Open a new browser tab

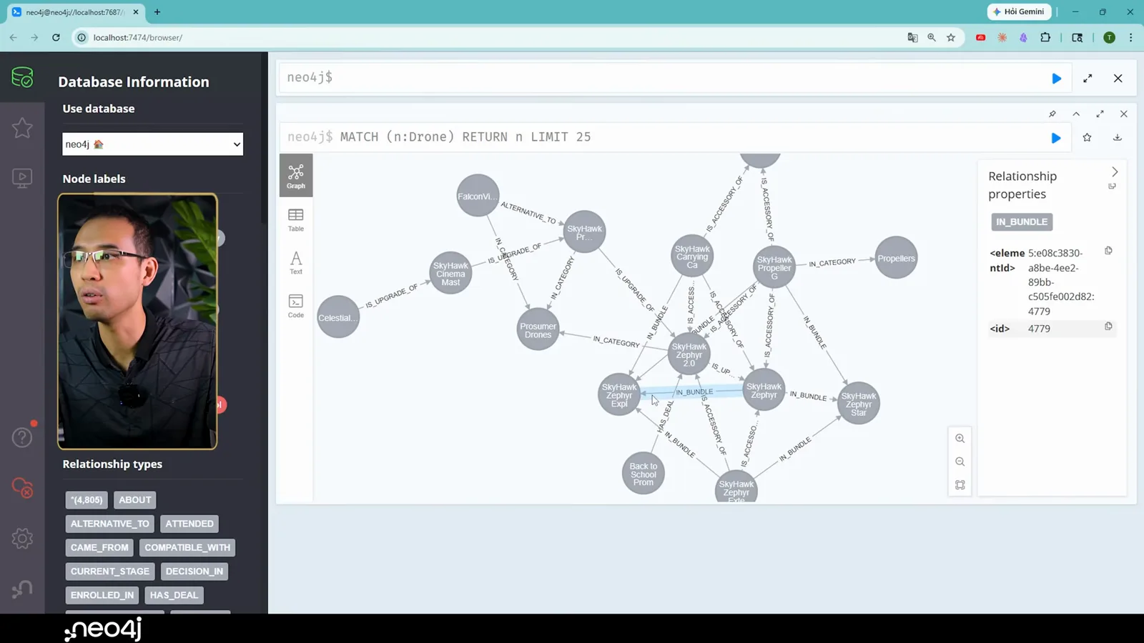point(157,12)
